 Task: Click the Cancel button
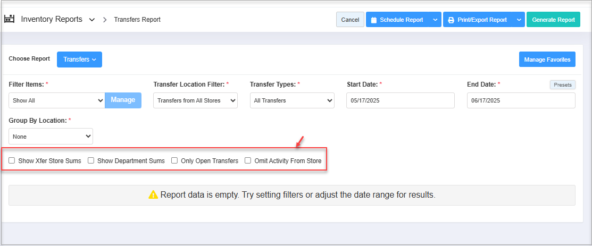(350, 20)
